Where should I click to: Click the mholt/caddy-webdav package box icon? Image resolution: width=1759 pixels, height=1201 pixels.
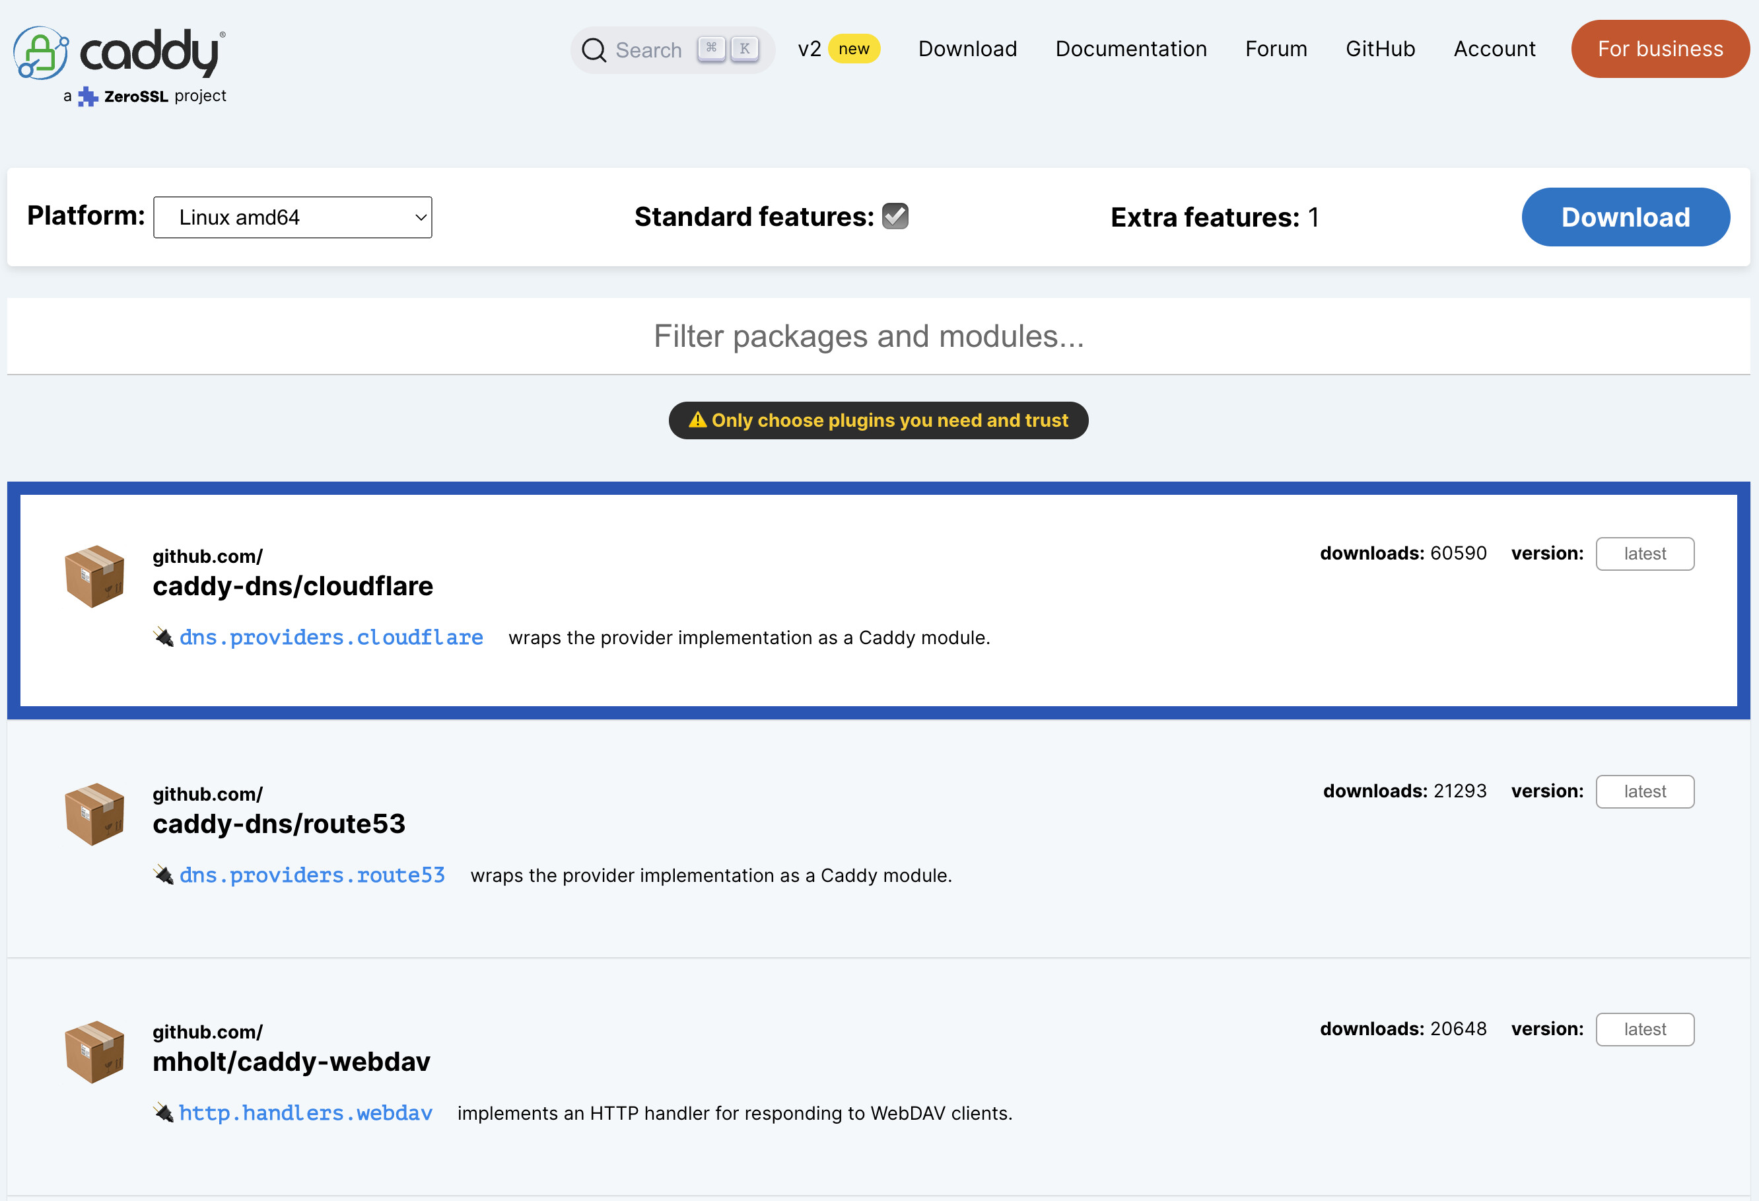click(94, 1052)
